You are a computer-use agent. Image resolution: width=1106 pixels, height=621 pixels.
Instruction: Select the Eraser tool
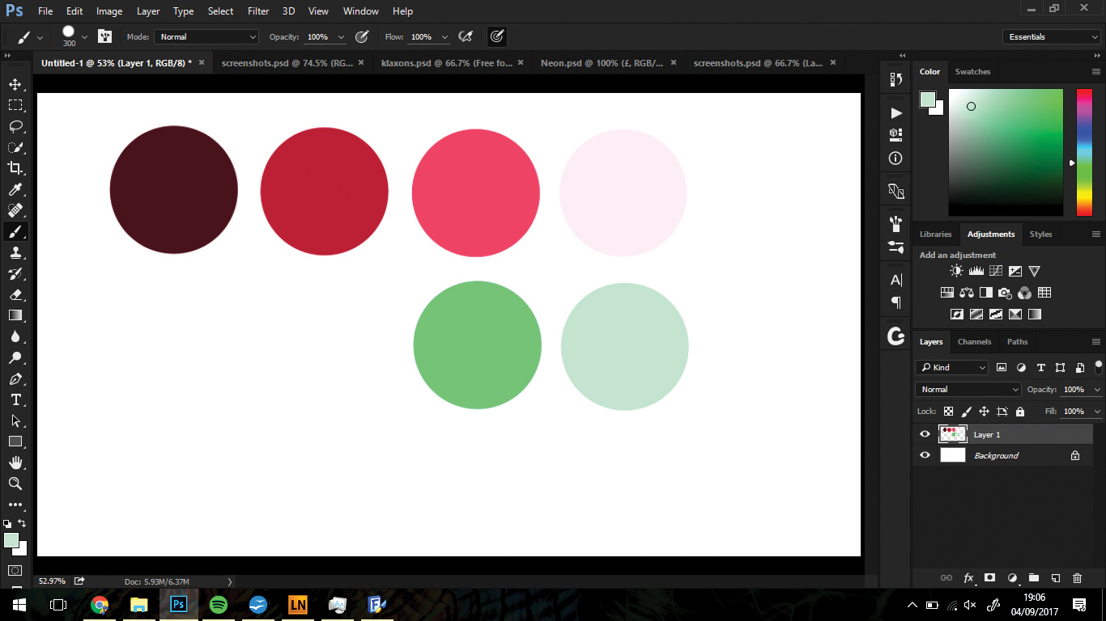15,294
